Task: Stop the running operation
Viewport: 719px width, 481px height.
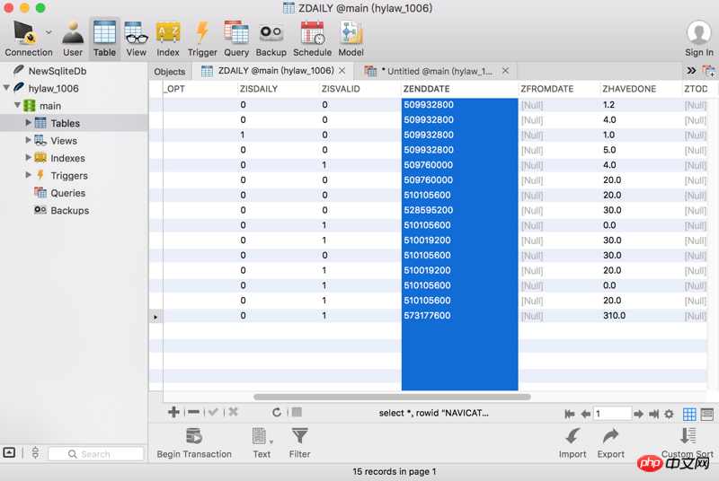Action: coord(297,413)
